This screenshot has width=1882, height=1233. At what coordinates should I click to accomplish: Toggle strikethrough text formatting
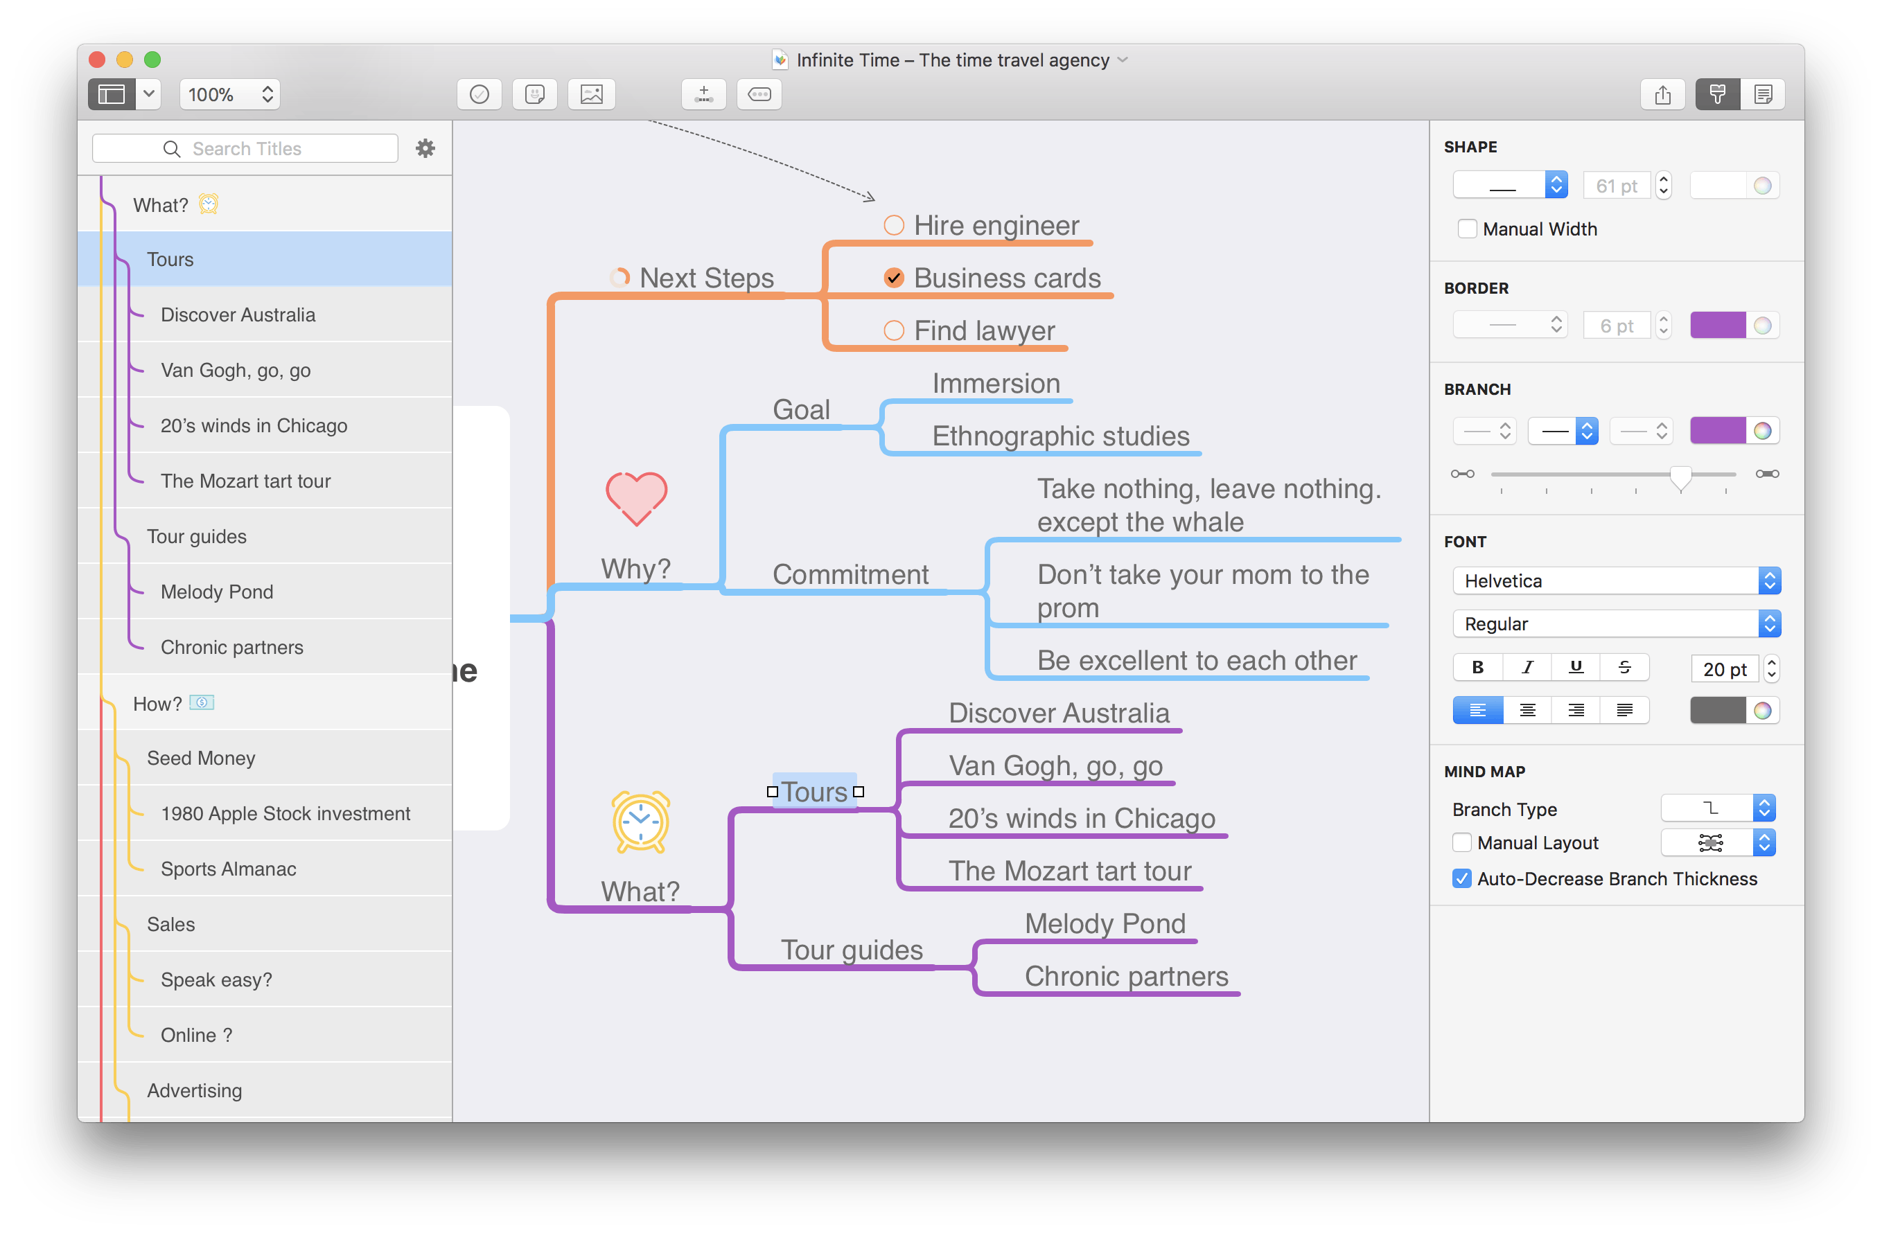(1624, 668)
